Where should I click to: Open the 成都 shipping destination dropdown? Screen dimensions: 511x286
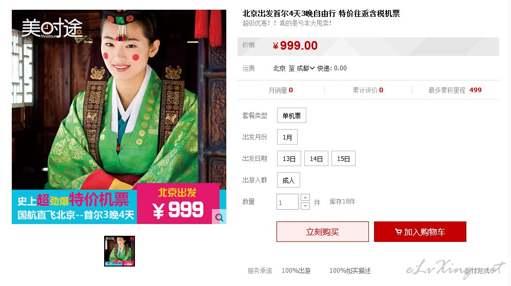(306, 68)
